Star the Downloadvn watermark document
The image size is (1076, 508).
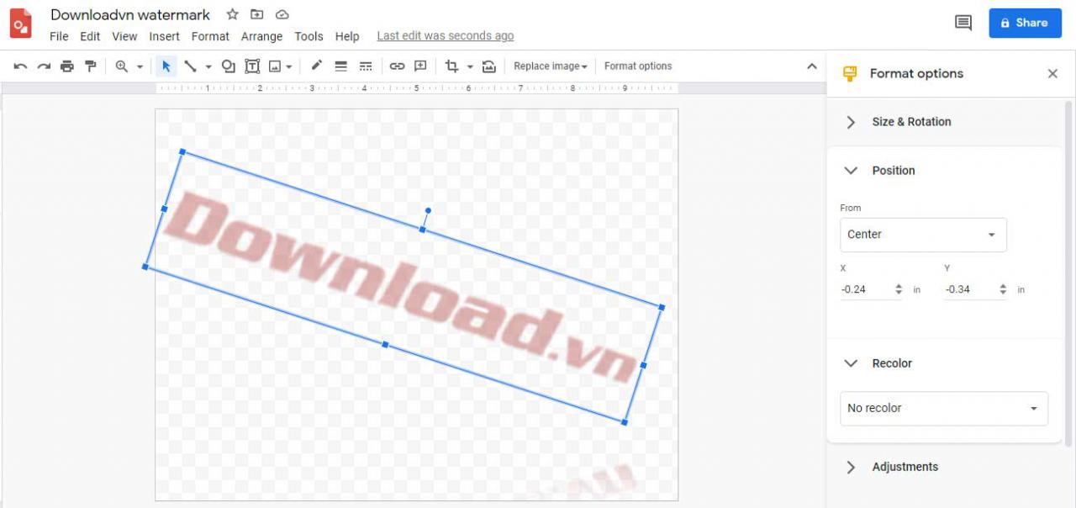[x=233, y=14]
